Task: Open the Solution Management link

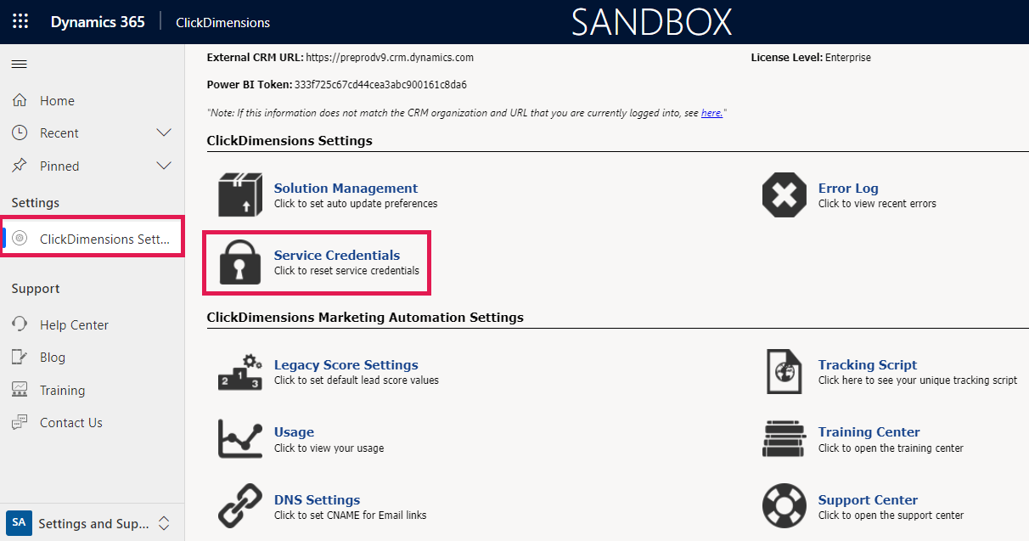Action: coord(346,189)
